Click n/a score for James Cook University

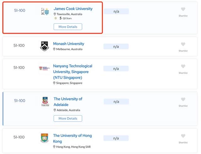click(x=116, y=11)
